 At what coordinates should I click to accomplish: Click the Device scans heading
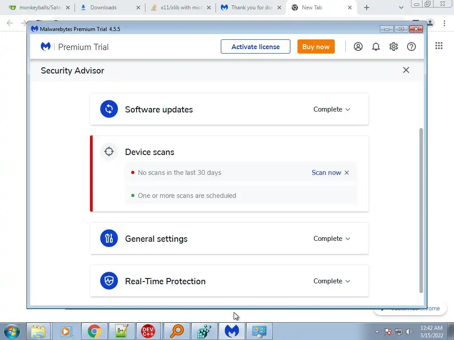[150, 152]
